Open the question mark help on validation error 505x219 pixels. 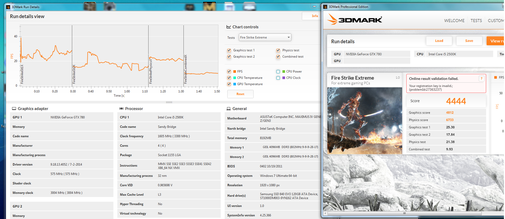pos(481,79)
